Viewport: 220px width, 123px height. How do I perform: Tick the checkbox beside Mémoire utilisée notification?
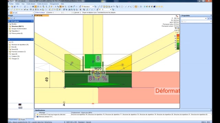tap(35, 117)
